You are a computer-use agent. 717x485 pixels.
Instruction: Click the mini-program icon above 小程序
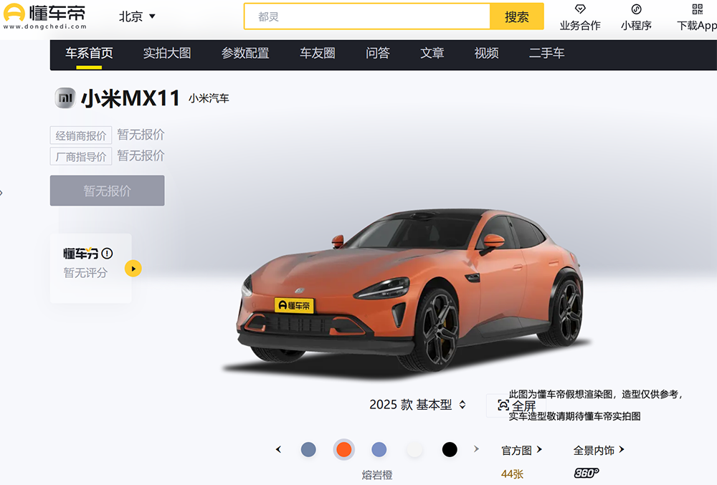pos(636,9)
